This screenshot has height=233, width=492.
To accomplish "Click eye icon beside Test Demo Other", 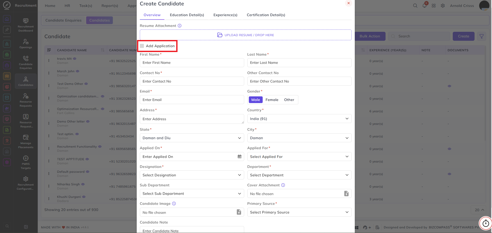I will pyautogui.click(x=86, y=84).
